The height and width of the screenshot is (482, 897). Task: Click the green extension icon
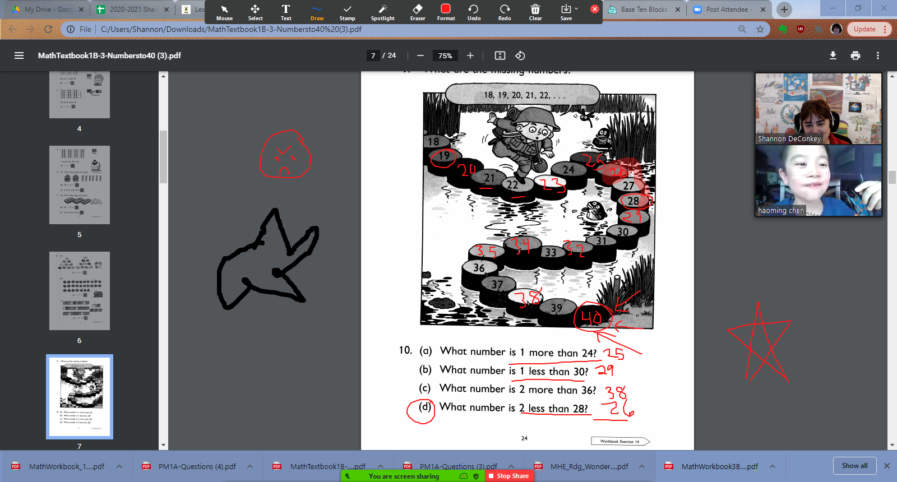pos(783,29)
